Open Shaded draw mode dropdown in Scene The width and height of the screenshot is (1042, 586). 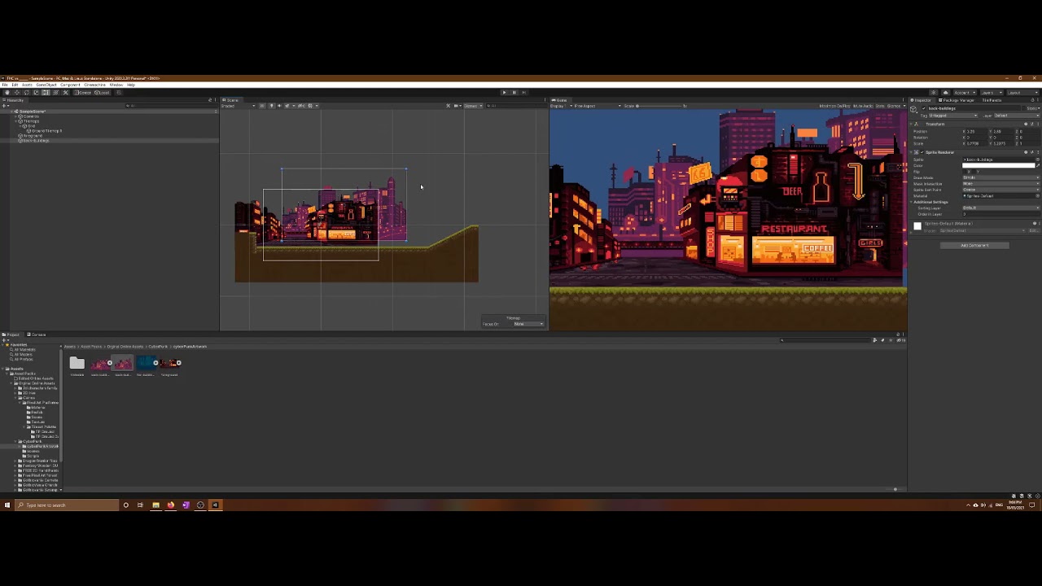tap(237, 106)
